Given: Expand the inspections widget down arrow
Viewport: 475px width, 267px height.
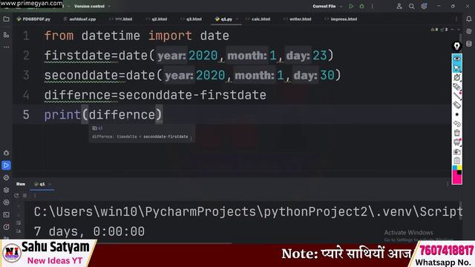Looking at the screenshot, I should click(x=459, y=30).
